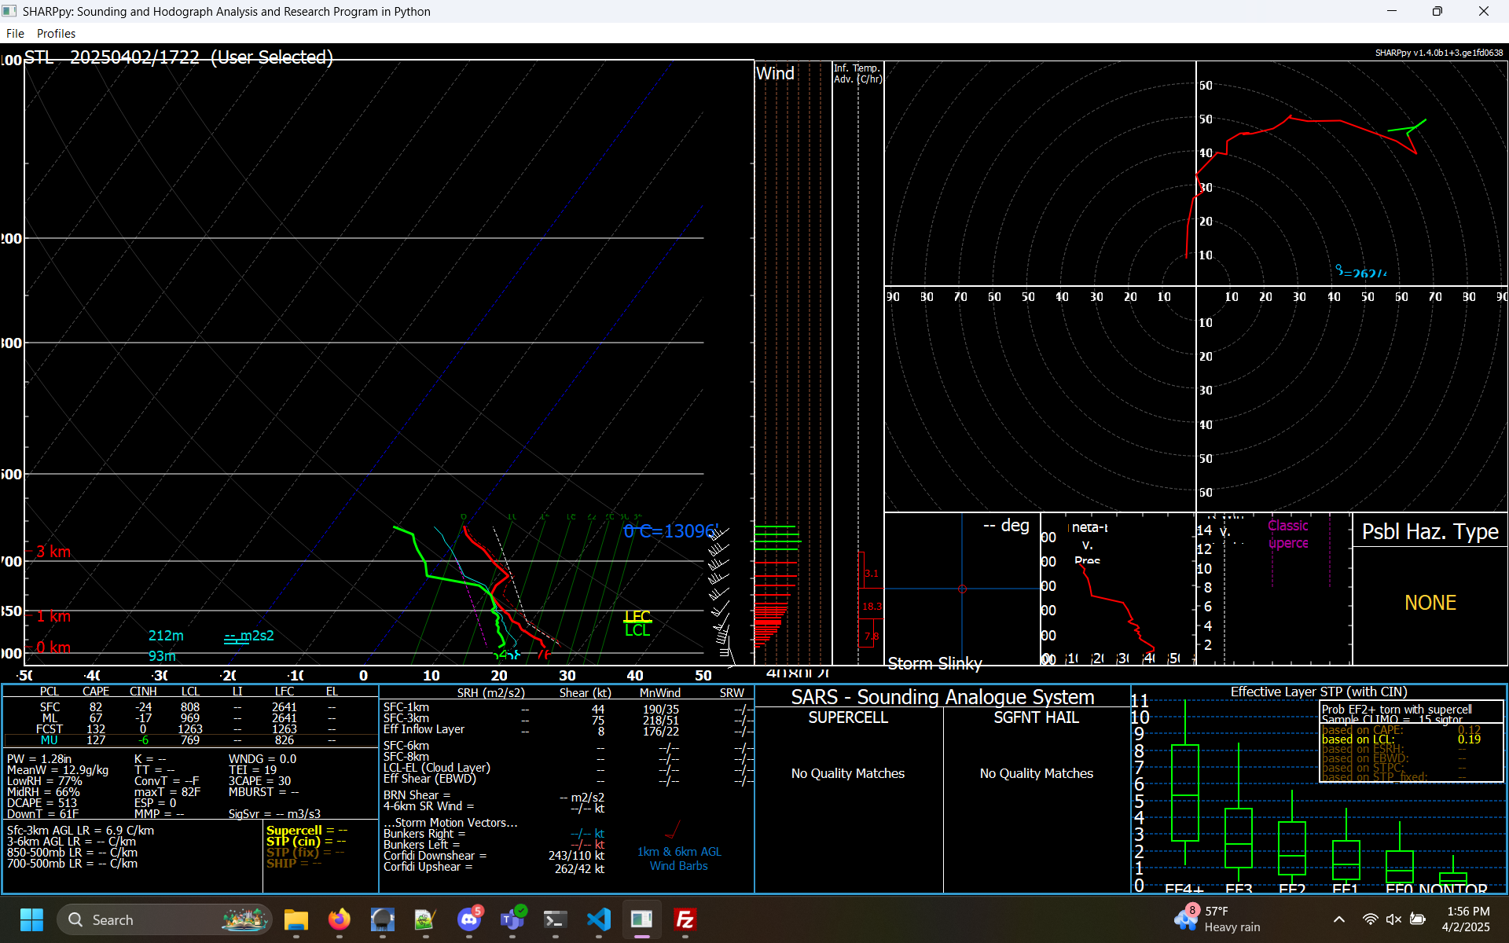The width and height of the screenshot is (1509, 943).
Task: Open File Explorer from the taskbar
Action: (296, 919)
